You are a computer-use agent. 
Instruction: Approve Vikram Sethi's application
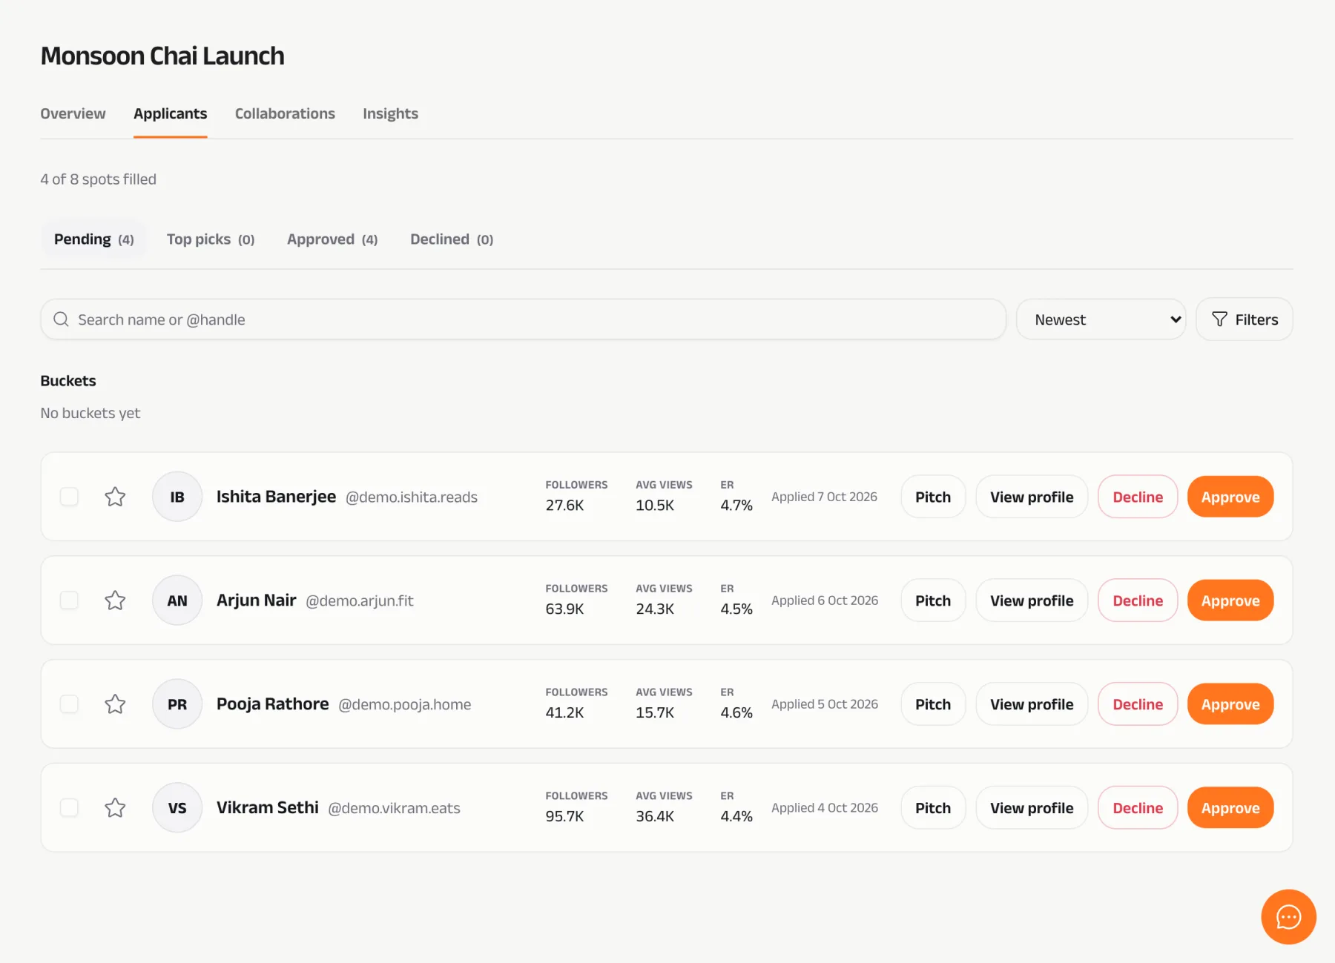(x=1230, y=807)
